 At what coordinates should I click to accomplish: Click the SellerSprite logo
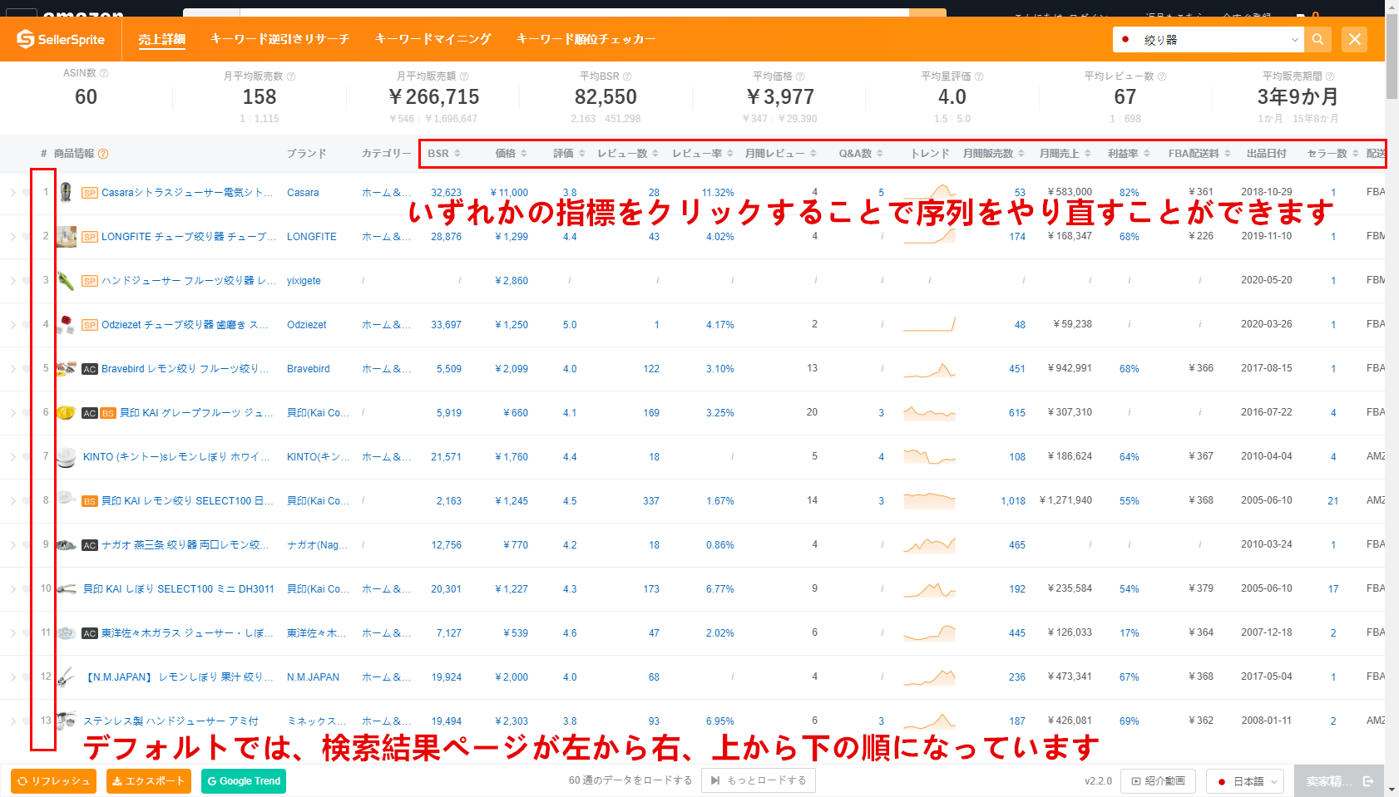coord(61,39)
